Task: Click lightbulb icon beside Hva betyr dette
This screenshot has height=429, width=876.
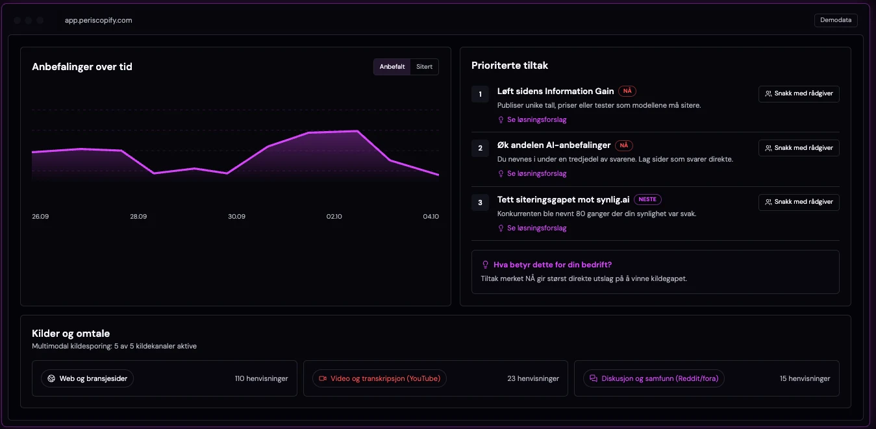Action: [x=485, y=265]
